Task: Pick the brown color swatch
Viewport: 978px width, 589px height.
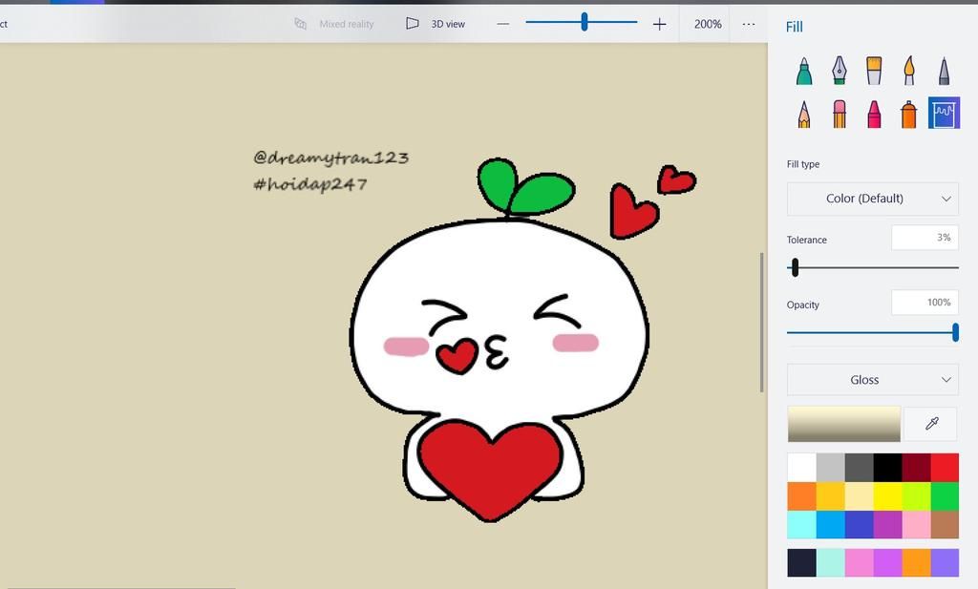Action: point(945,525)
